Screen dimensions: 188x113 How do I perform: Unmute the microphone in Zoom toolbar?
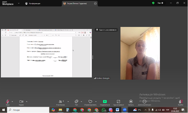8,102
